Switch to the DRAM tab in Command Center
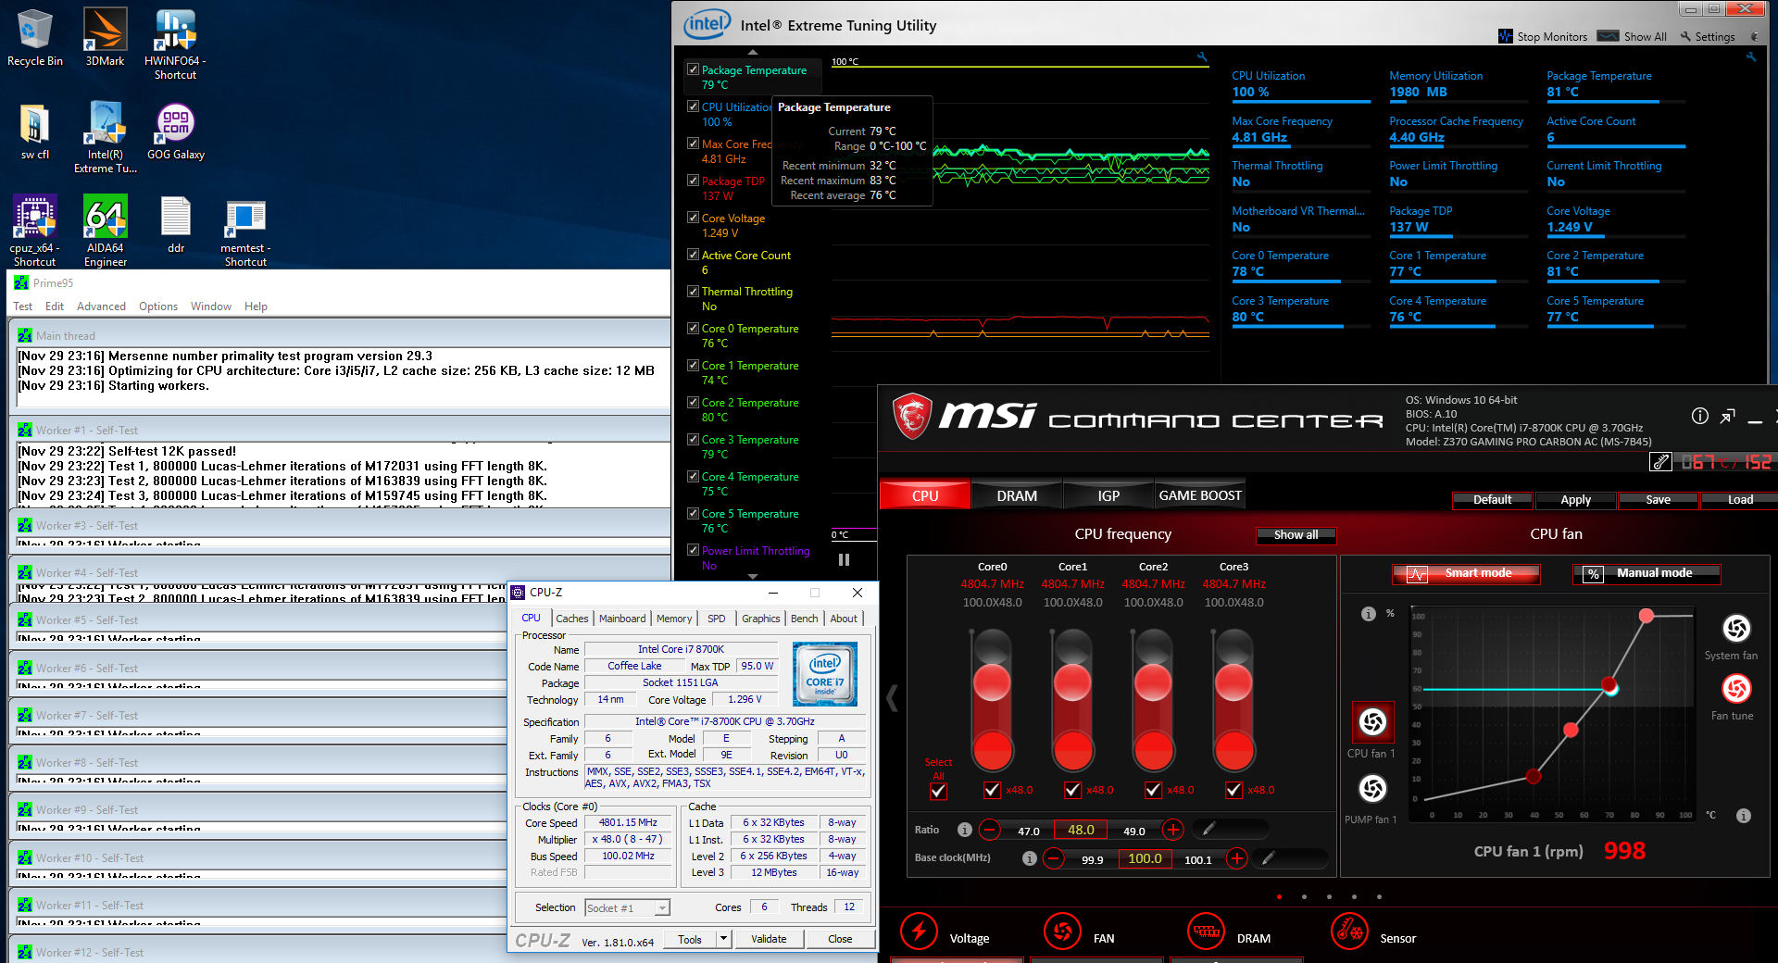The image size is (1778, 963). tap(1016, 495)
